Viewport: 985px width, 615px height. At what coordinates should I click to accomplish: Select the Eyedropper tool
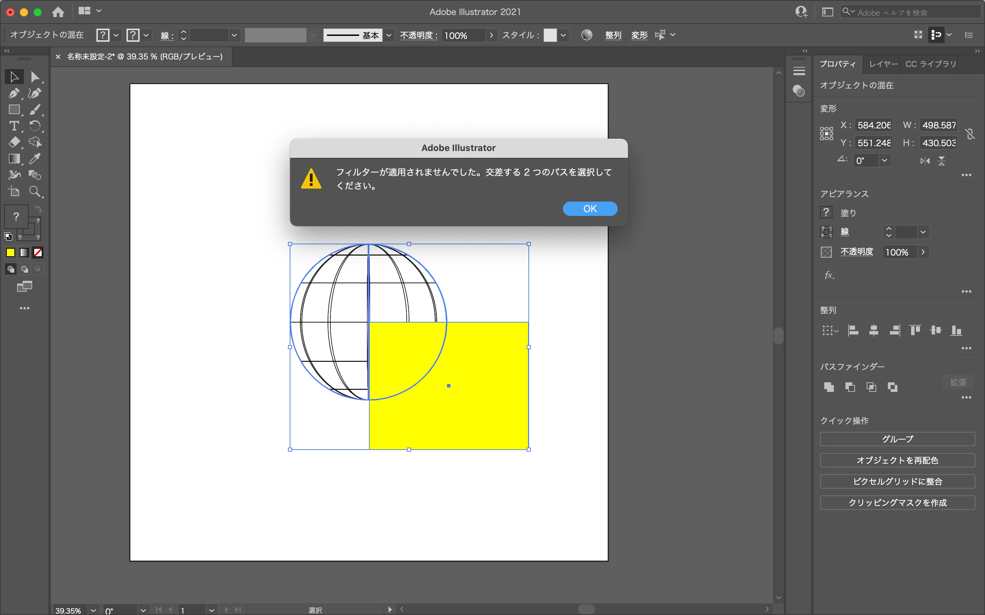35,159
